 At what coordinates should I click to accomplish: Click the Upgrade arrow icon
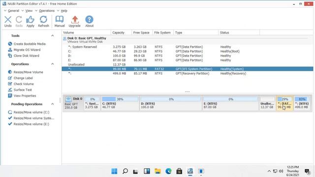click(x=74, y=22)
